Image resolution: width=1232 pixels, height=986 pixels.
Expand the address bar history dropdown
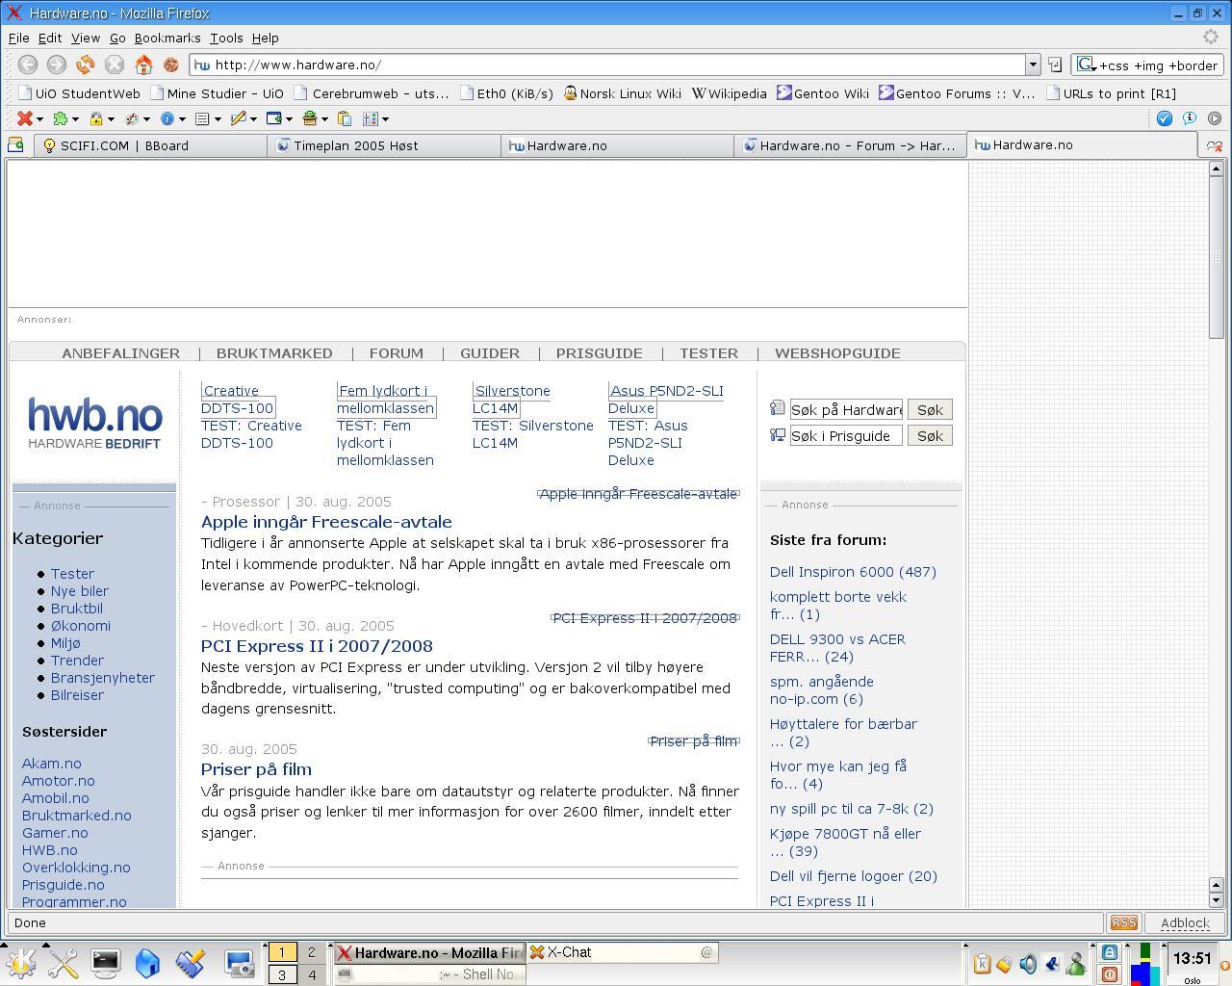click(x=1033, y=65)
